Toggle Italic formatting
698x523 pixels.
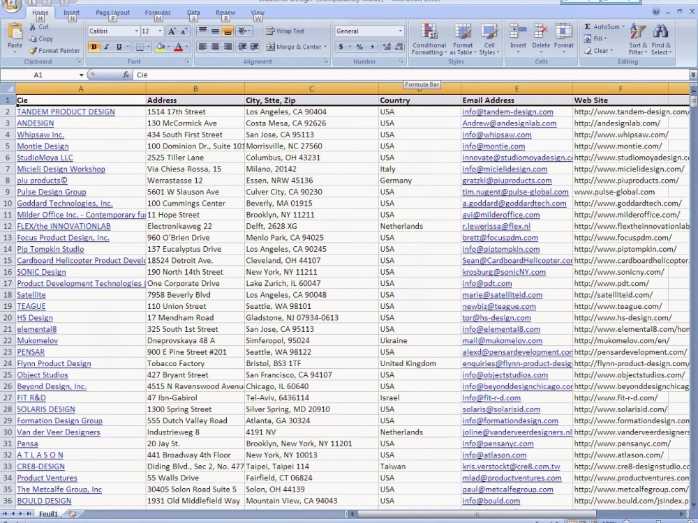click(x=106, y=47)
